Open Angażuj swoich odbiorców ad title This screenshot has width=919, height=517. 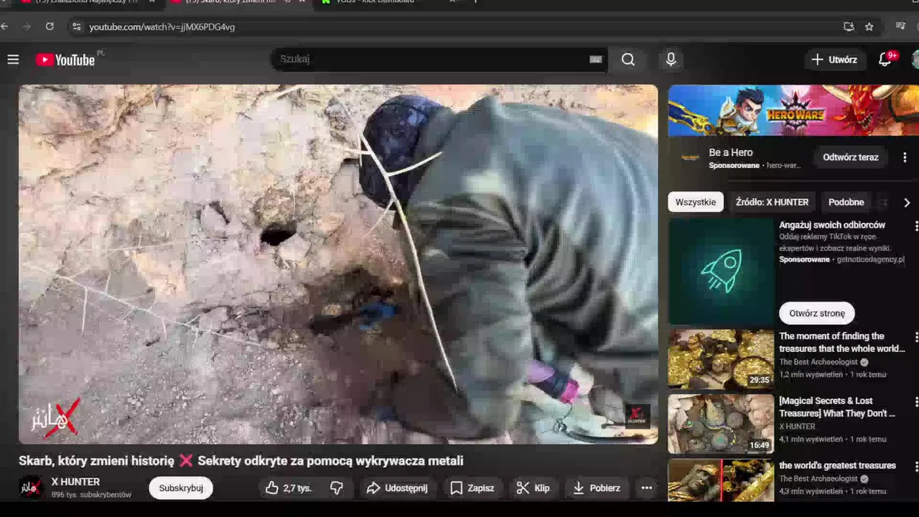[832, 225]
